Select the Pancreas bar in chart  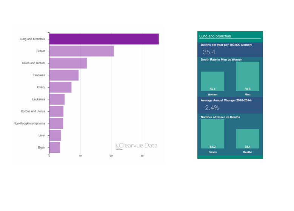64,75
